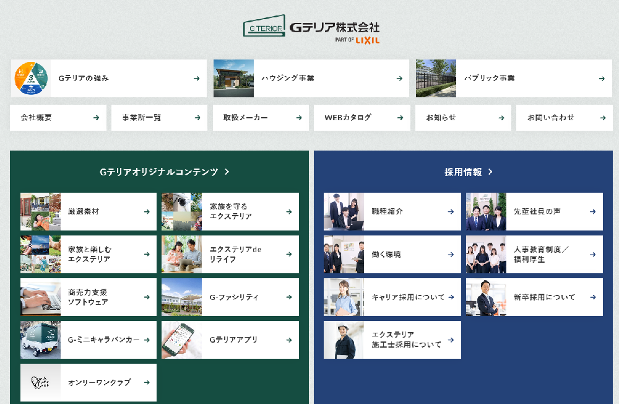Click arrow icon on 家族を守るエクステリア card
The width and height of the screenshot is (619, 404).
click(289, 212)
